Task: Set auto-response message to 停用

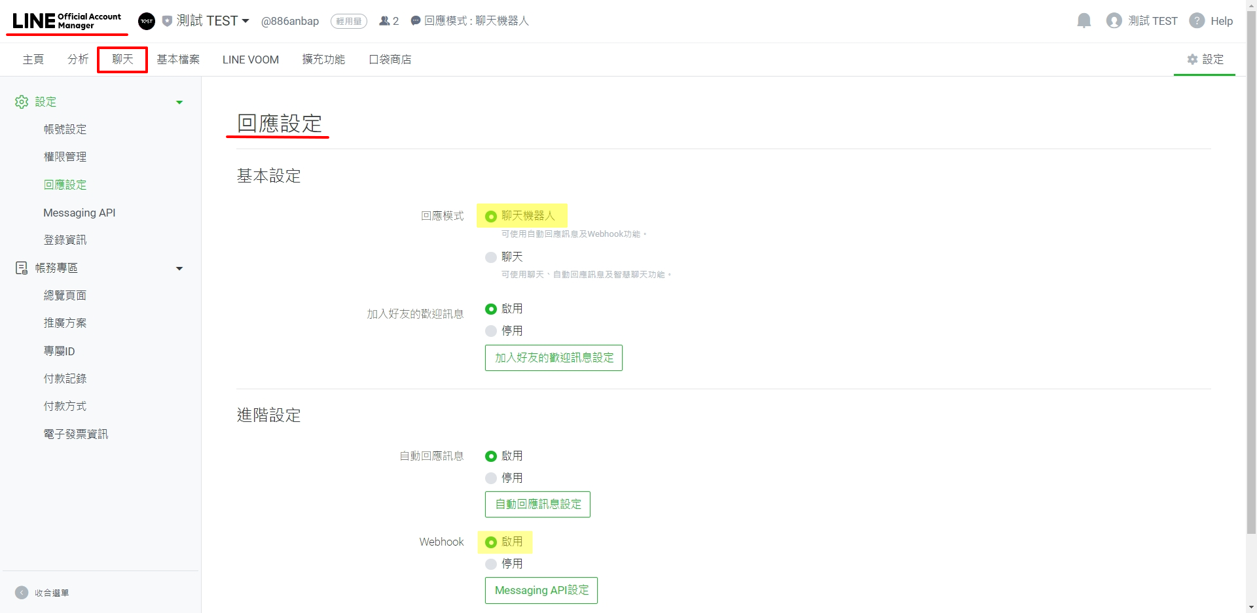Action: 491,478
